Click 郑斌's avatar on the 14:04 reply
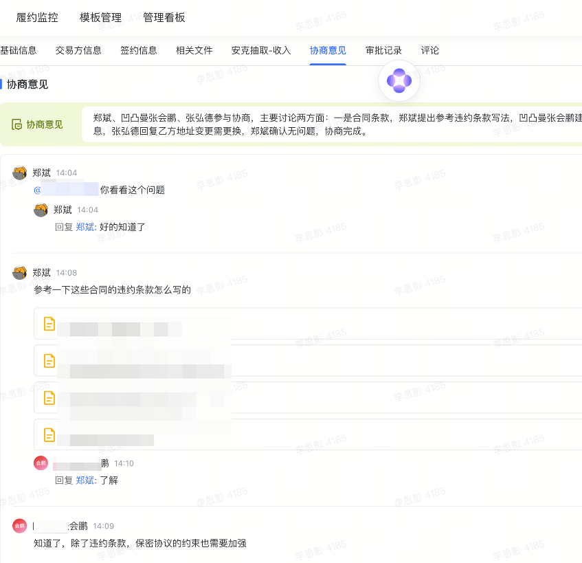 41,210
